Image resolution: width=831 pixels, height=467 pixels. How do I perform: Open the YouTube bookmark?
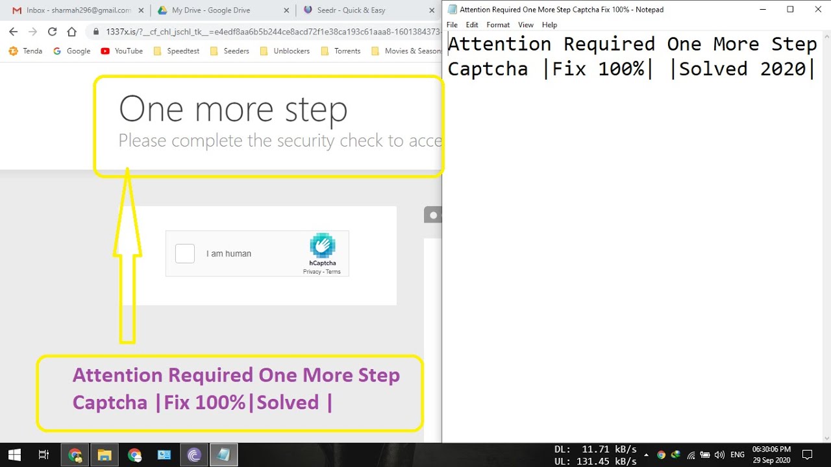tap(121, 51)
